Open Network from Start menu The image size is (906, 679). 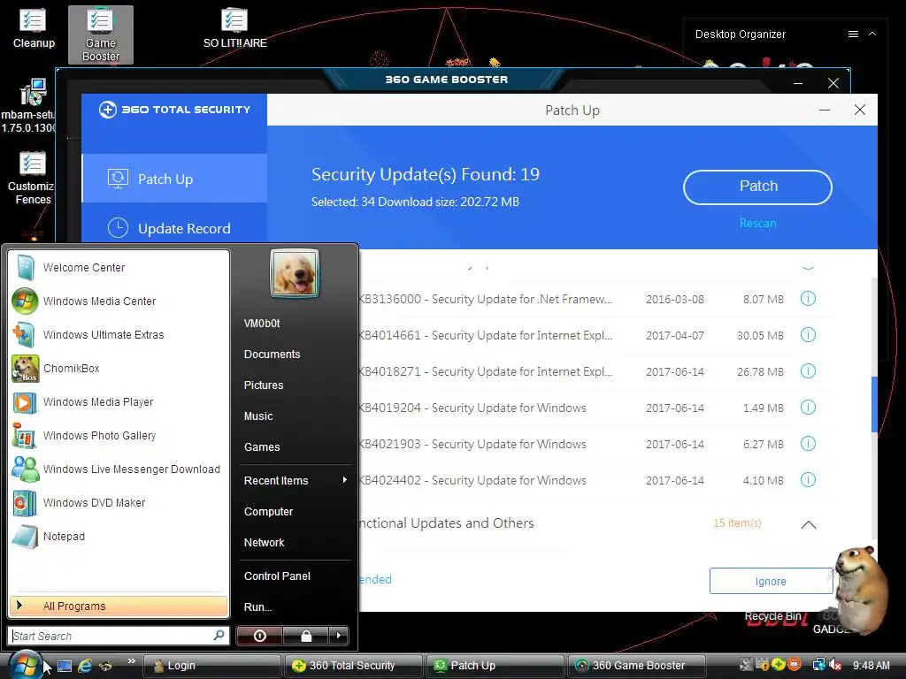264,543
